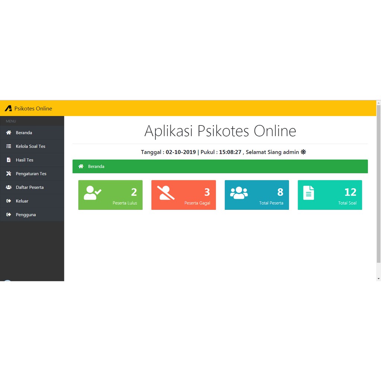Viewport: 381px width, 381px height.
Task: Go to Daftar Peserta menu item
Action: pos(30,187)
